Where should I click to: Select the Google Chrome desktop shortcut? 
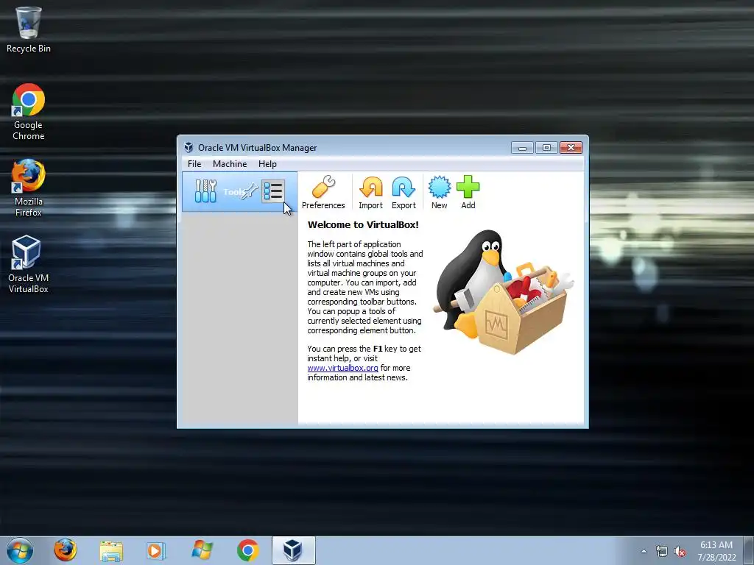click(29, 112)
